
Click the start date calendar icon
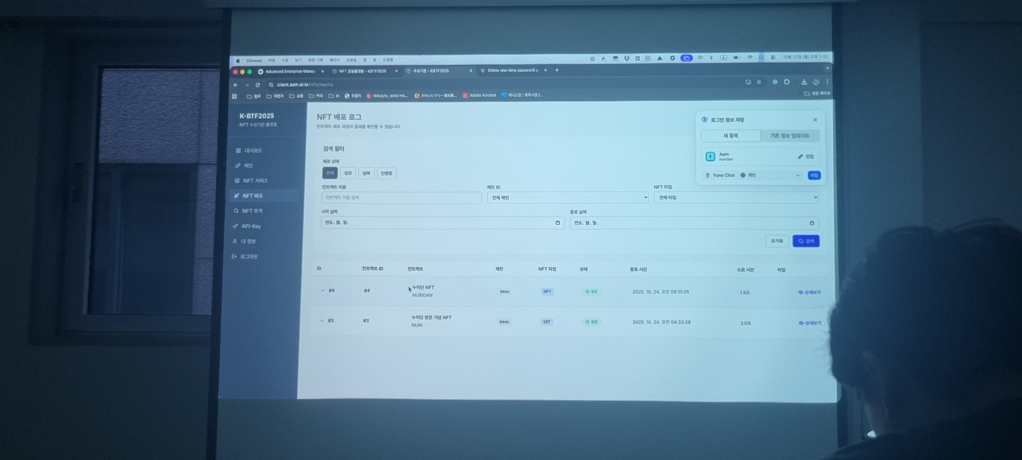[557, 223]
